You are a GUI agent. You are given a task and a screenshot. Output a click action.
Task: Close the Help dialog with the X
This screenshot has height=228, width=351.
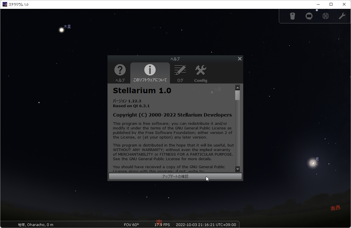pyautogui.click(x=240, y=59)
